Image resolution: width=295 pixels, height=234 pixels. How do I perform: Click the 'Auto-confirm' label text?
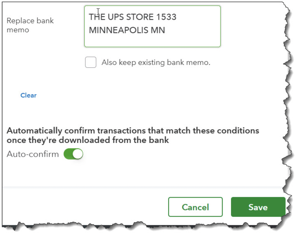(33, 154)
